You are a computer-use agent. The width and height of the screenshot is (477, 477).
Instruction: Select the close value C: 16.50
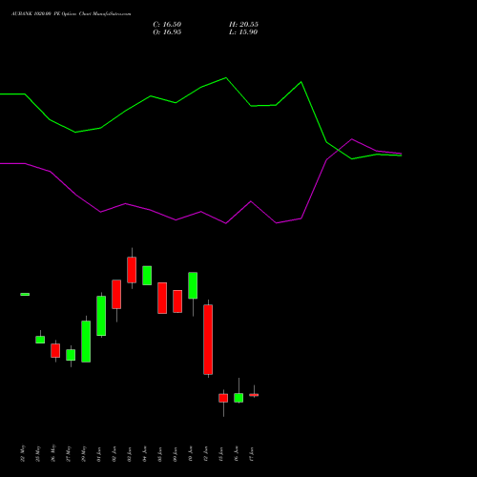pyautogui.click(x=167, y=25)
